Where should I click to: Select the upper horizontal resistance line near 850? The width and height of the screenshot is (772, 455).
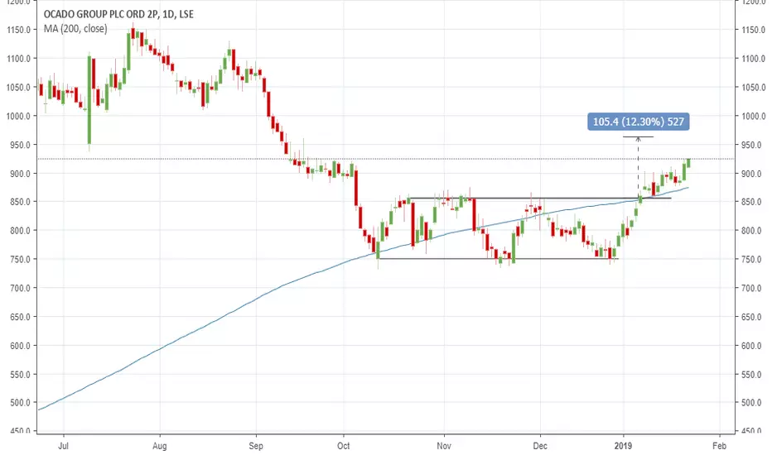pyautogui.click(x=539, y=199)
